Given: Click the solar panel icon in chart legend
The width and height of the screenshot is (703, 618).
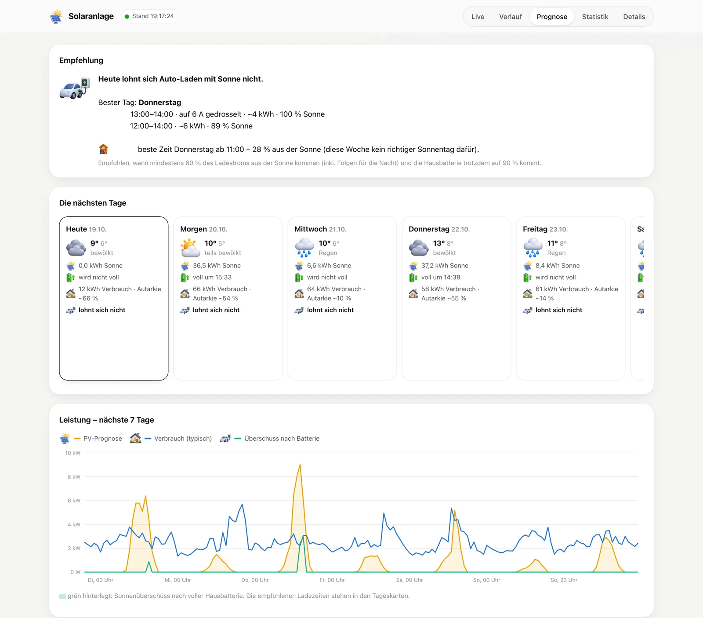Looking at the screenshot, I should pyautogui.click(x=65, y=438).
